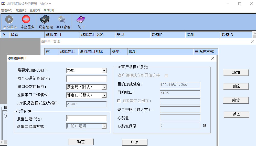Expand the 虚拟串口工作模式 dropdown (绑定ID)

pyautogui.click(x=104, y=95)
